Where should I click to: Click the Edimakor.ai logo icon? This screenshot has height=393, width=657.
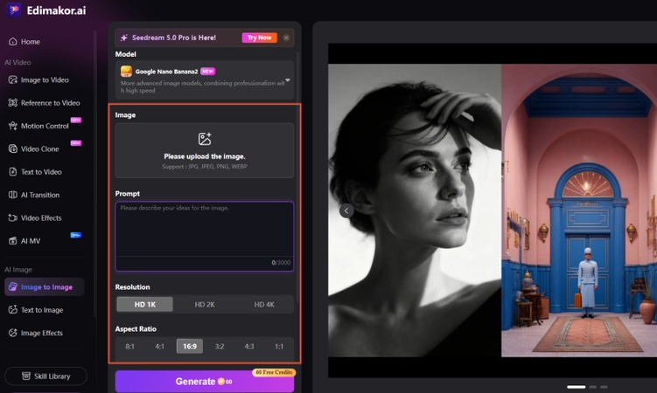pos(13,10)
